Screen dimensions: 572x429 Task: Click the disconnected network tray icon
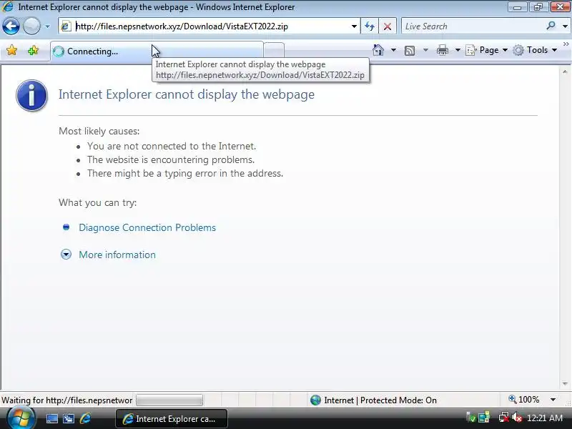click(504, 418)
